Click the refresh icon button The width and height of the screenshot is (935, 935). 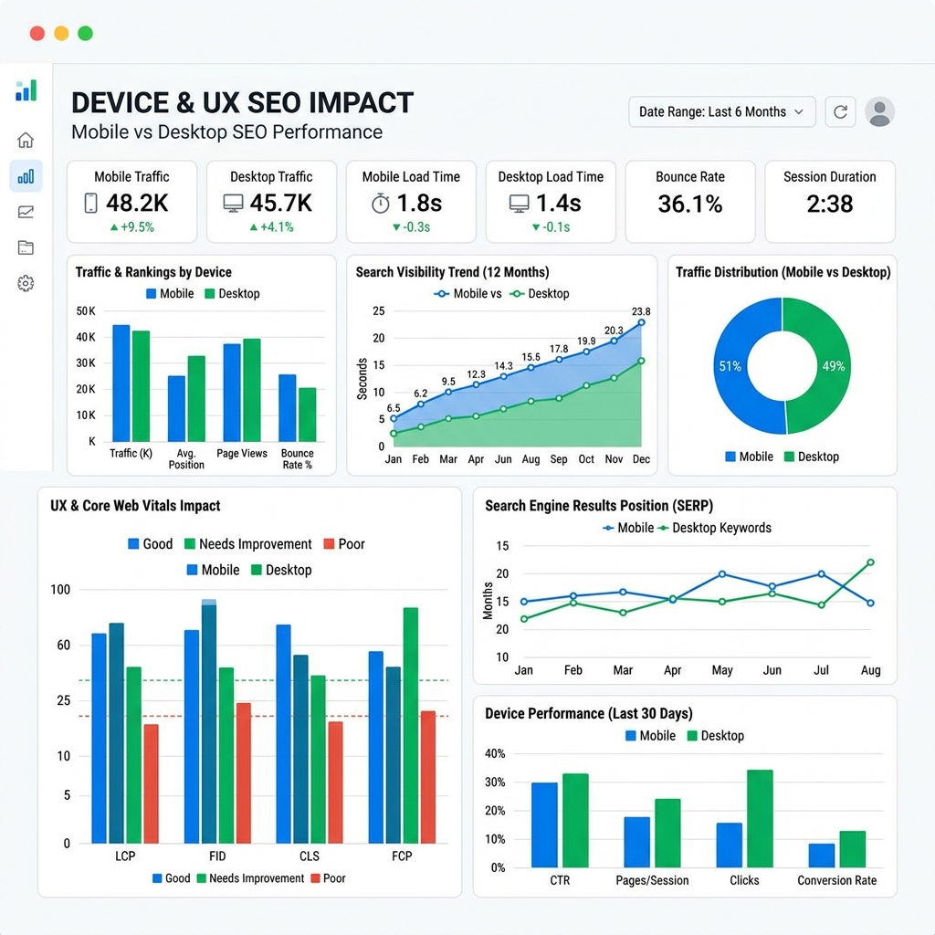840,112
